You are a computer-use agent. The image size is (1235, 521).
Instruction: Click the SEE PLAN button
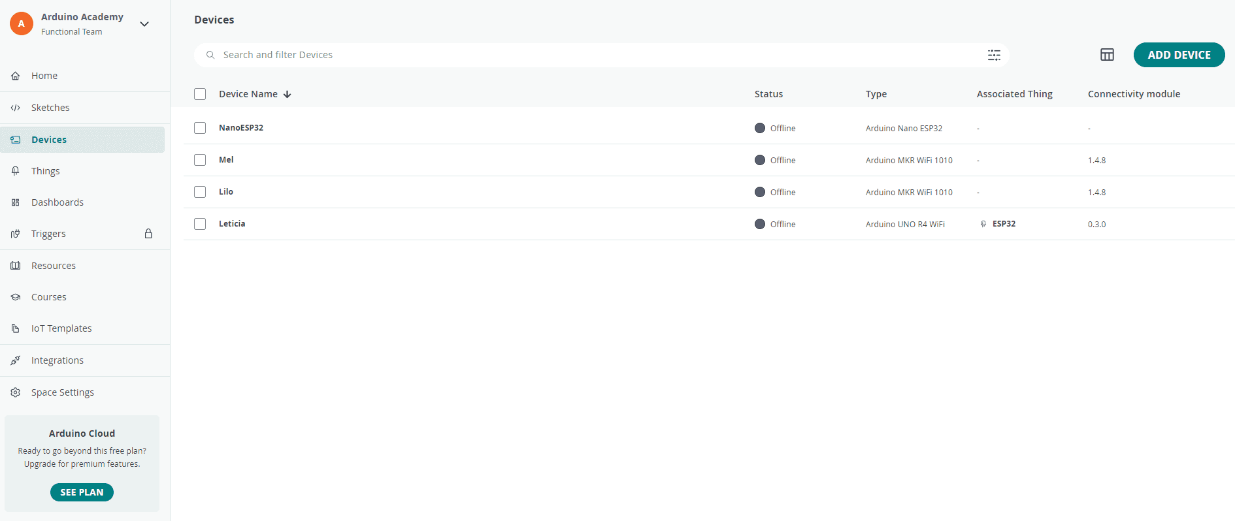(82, 492)
